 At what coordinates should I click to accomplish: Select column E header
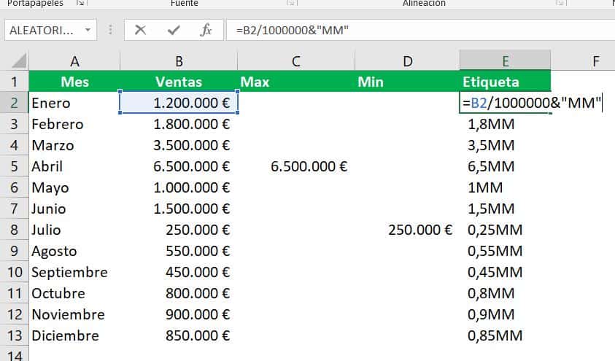(505, 61)
